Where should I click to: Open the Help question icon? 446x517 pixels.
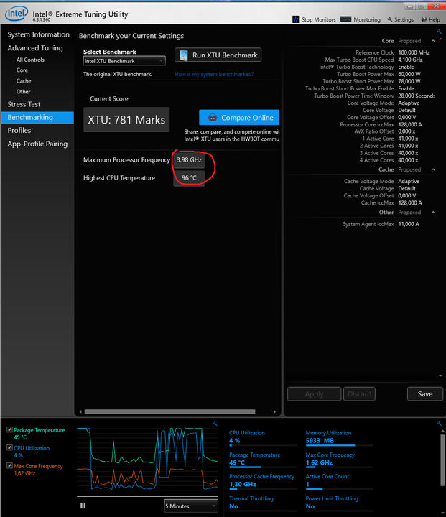[x=424, y=19]
